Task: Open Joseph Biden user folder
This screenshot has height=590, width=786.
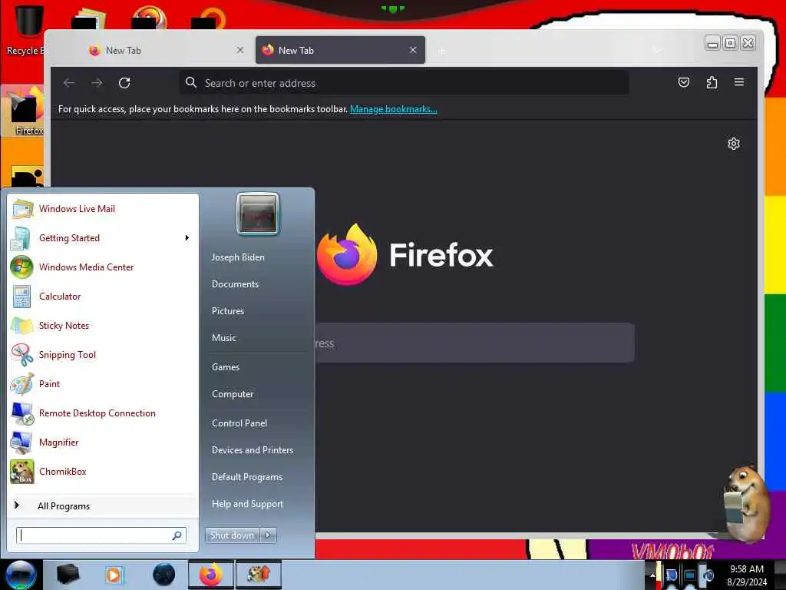Action: pos(238,257)
